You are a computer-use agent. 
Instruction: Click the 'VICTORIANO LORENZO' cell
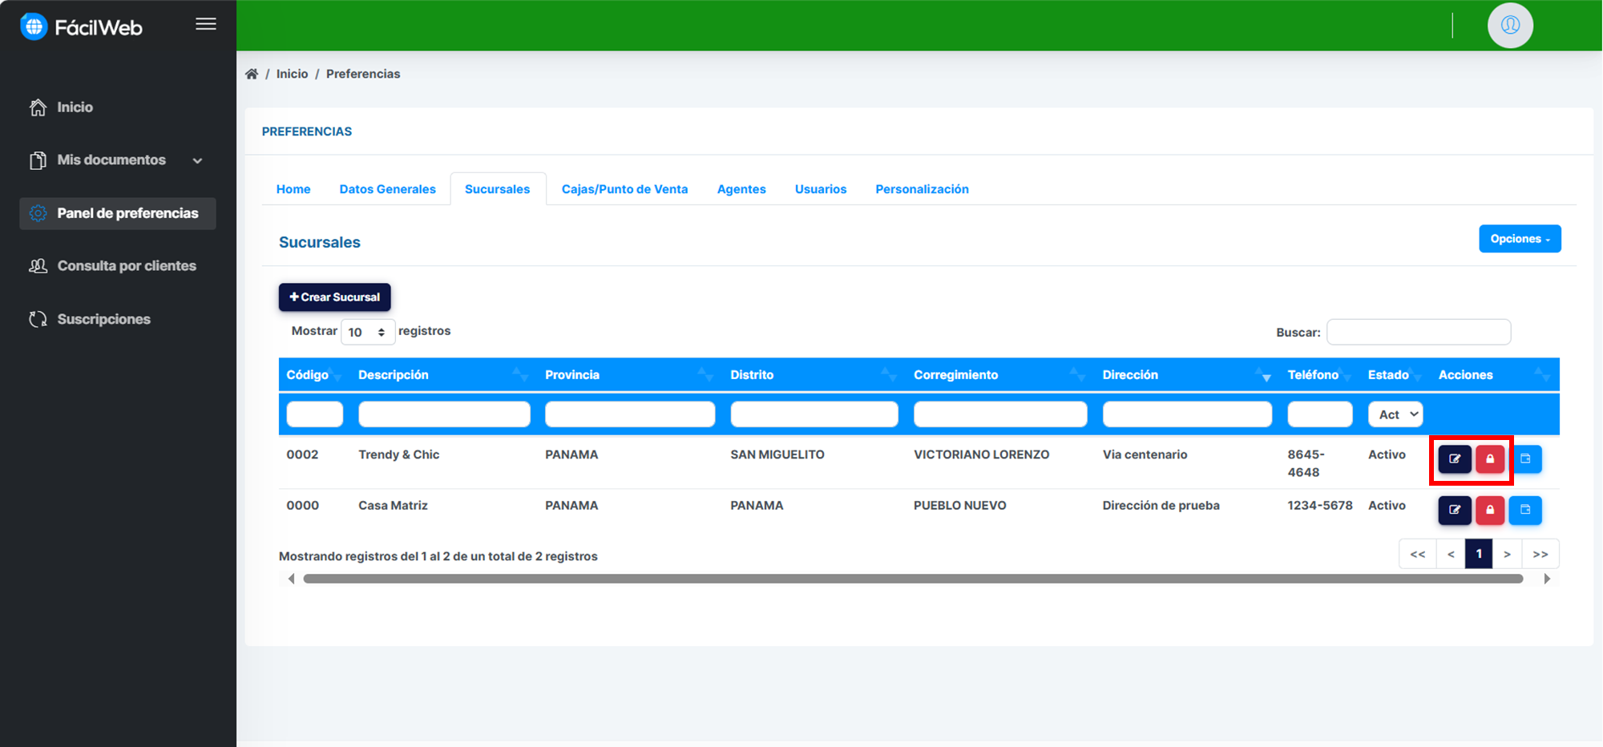(982, 454)
